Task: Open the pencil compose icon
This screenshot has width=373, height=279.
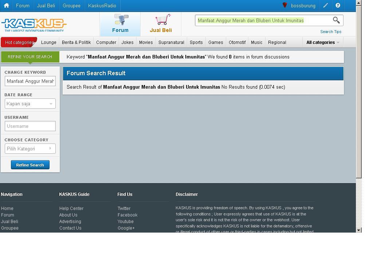Action: click(325, 5)
